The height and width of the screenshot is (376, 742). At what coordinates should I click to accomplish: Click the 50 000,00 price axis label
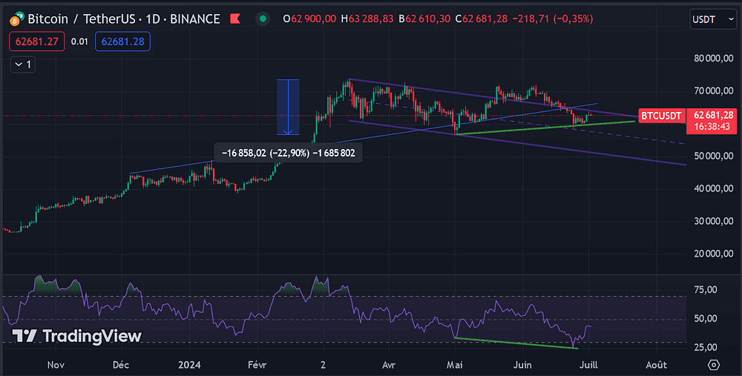point(714,156)
